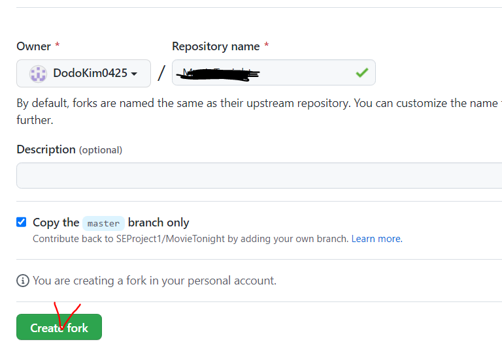Viewport: 502px width, 353px height.
Task: Click the DodoKim0425 avatar icon
Action: 38,74
